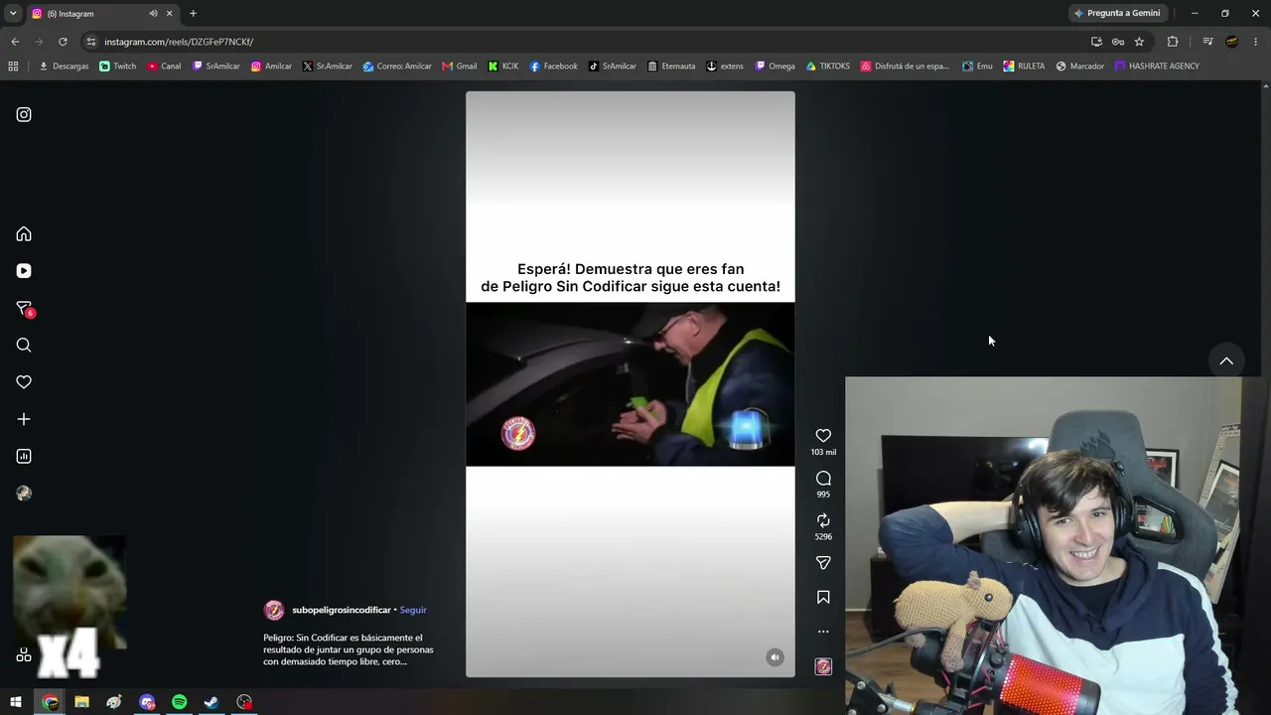Viewport: 1271px width, 715px height.
Task: Open comments on the reel
Action: point(823,479)
